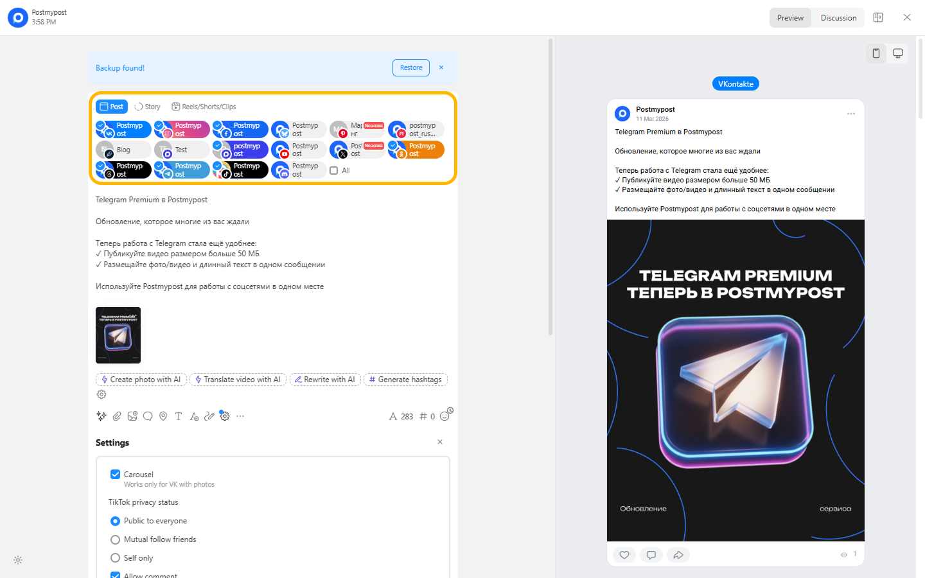Uncheck the Carousel checkbox
Viewport: 925px width, 578px height.
click(116, 475)
